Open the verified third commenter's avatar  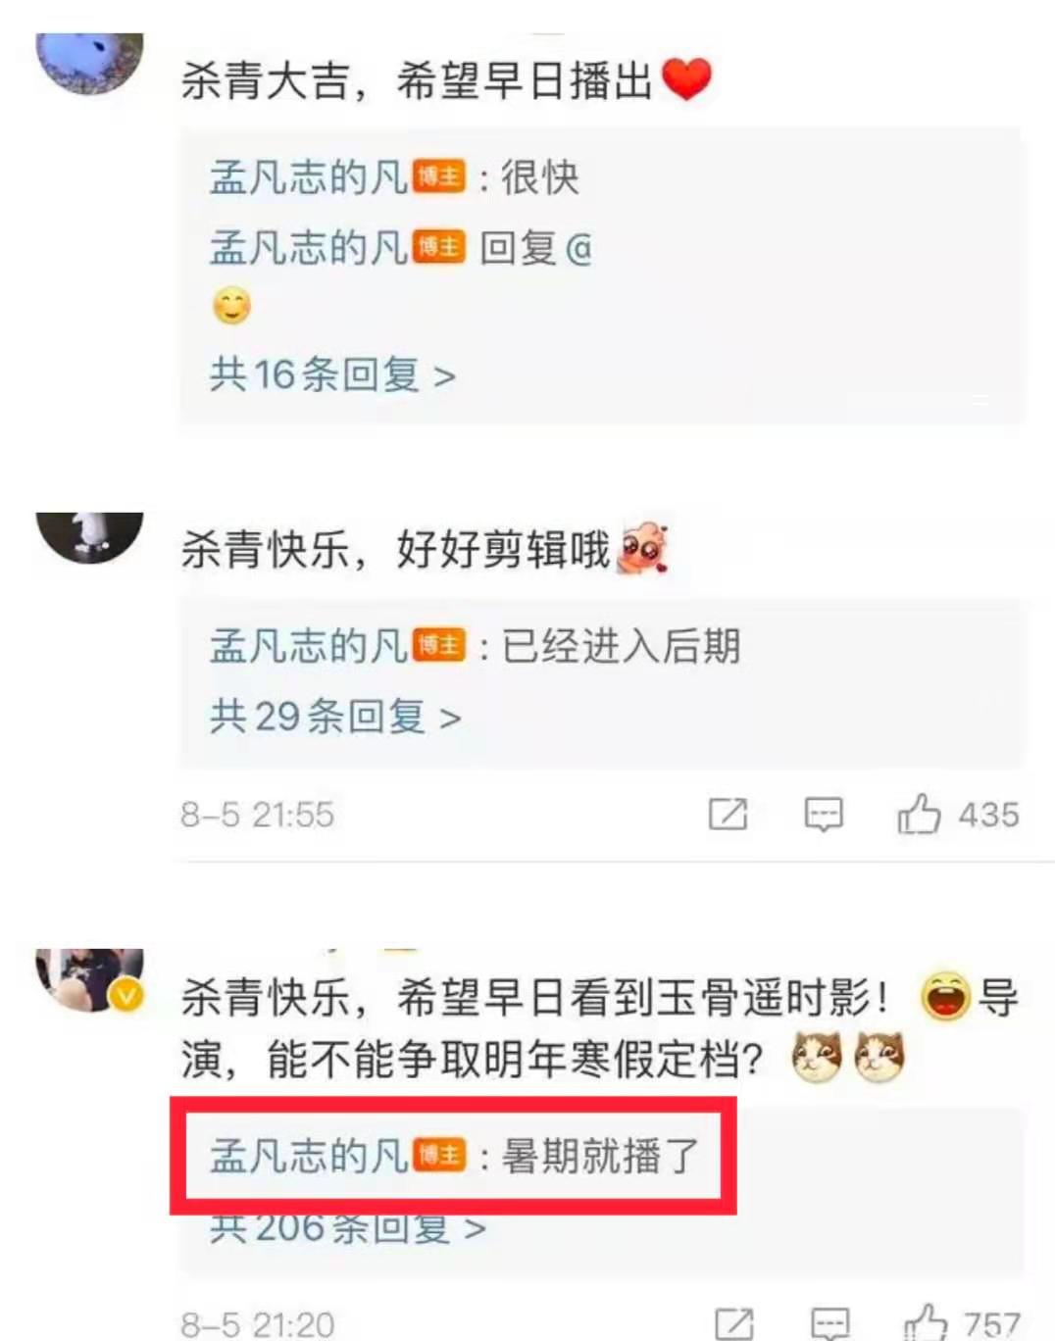point(89,980)
